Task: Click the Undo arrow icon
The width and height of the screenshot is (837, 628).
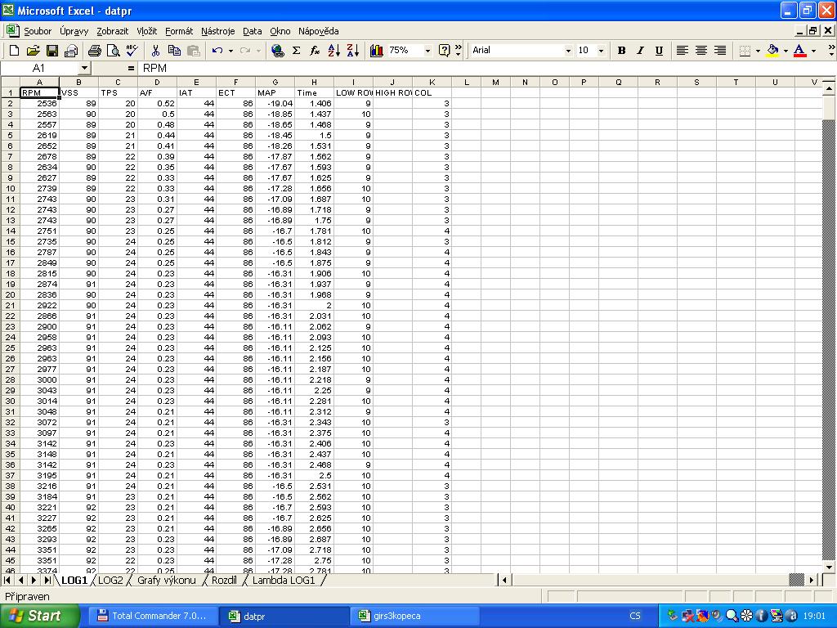Action: pyautogui.click(x=217, y=51)
